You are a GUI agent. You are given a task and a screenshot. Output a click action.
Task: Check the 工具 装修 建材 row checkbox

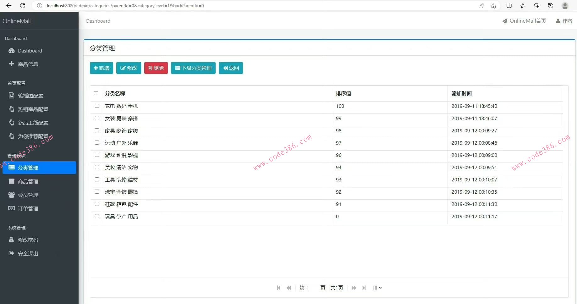coord(97,180)
